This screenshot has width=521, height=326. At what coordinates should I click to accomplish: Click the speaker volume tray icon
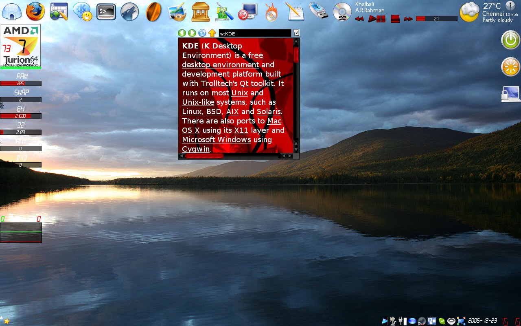point(451,321)
